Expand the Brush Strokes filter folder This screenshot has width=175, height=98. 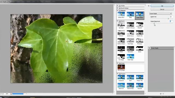pos(117,8)
